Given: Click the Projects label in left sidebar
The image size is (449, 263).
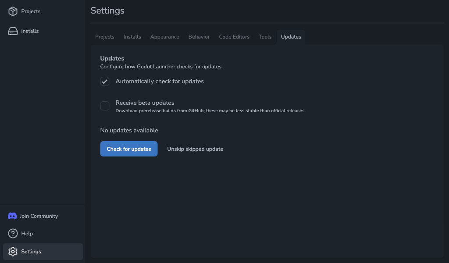Looking at the screenshot, I should (x=31, y=11).
